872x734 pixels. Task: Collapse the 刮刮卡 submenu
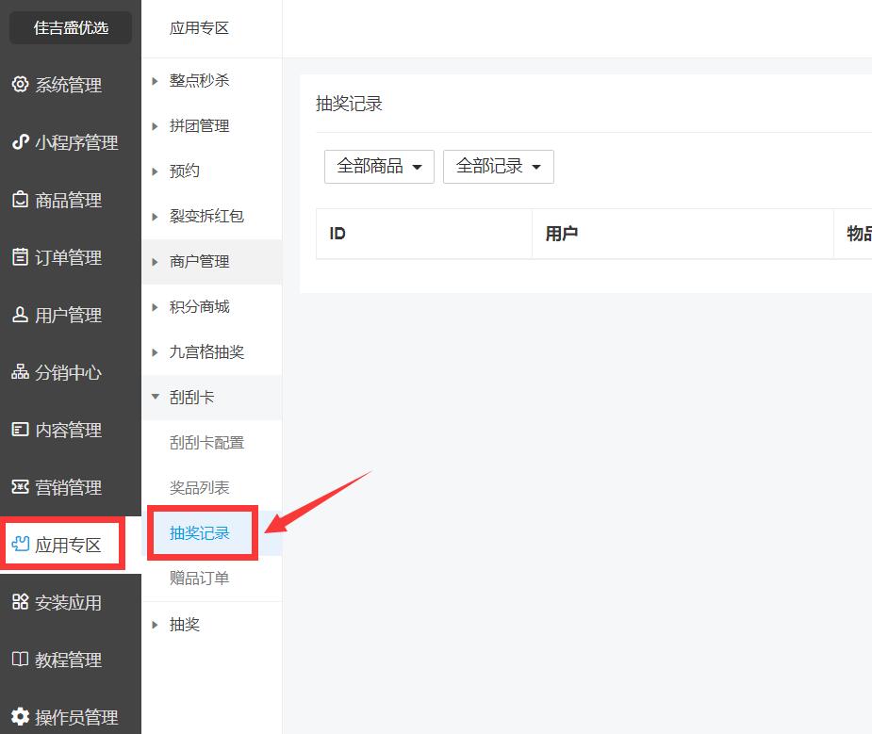191,398
